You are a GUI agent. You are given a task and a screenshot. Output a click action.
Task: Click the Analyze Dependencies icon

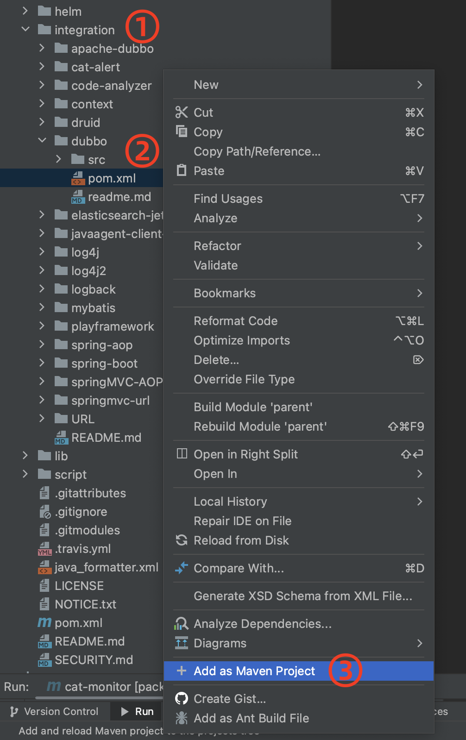click(181, 623)
